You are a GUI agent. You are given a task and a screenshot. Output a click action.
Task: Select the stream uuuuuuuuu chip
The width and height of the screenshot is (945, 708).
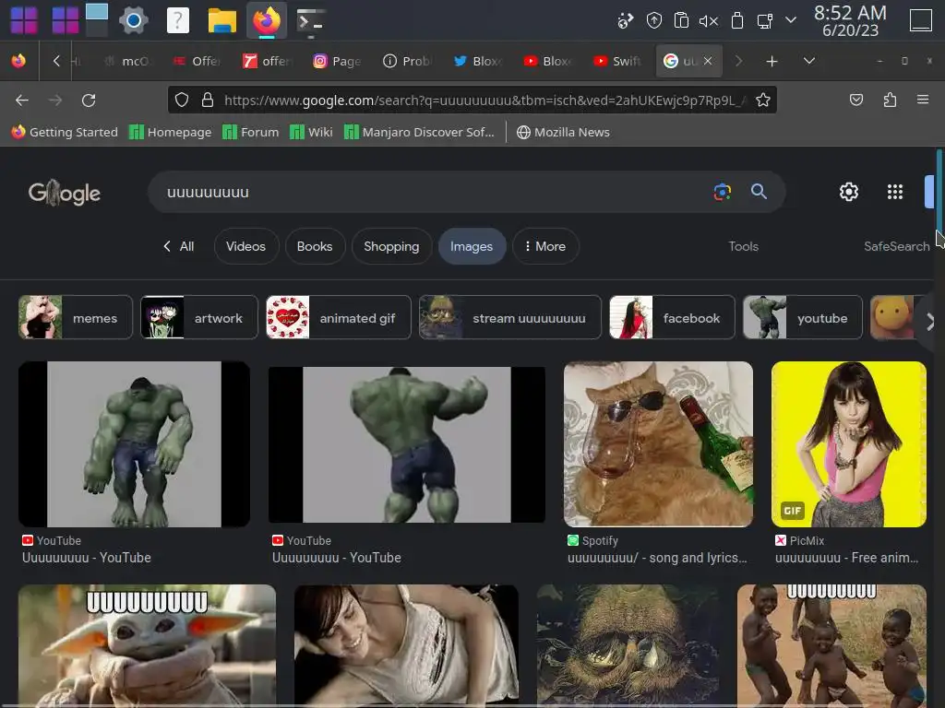point(509,317)
